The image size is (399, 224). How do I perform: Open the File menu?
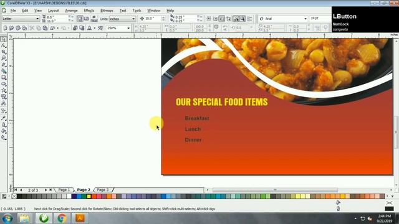click(x=13, y=11)
